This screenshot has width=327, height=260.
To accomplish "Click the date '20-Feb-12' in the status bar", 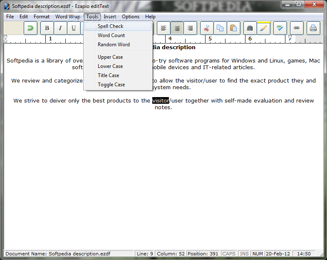I will tap(278, 254).
